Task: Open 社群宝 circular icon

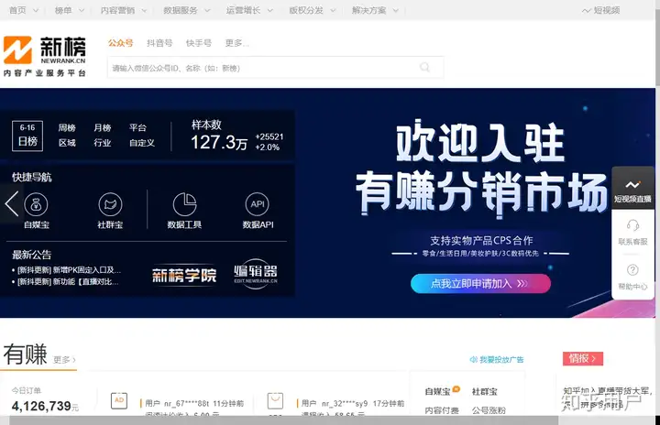Action: 110,204
